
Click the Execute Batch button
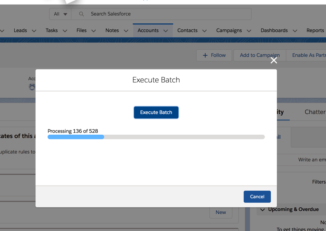(x=156, y=112)
